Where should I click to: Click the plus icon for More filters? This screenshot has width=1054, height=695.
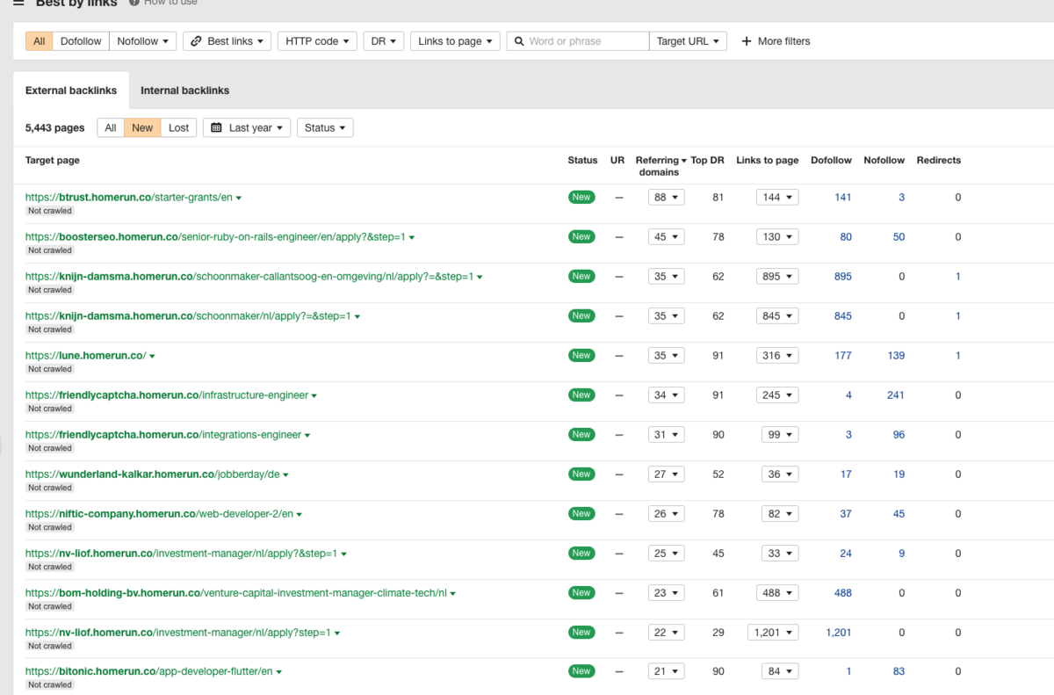[747, 41]
